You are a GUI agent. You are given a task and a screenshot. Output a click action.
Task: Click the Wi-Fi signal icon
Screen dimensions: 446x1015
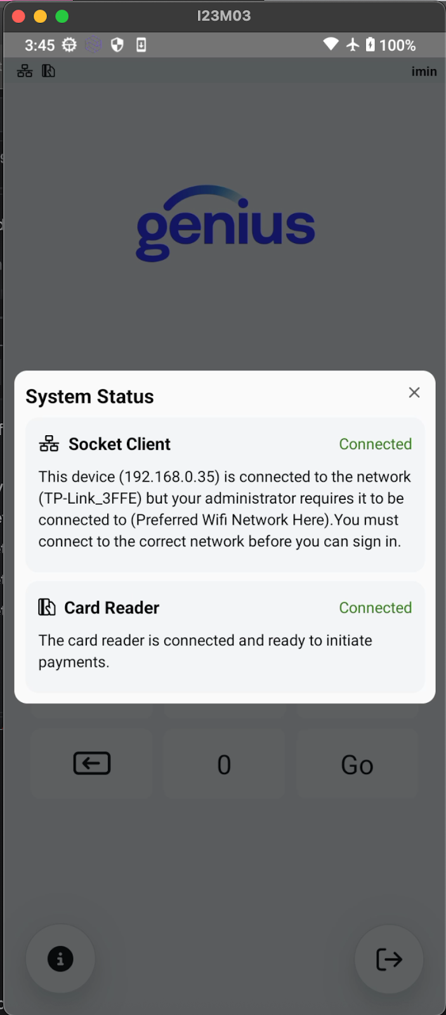pos(331,44)
